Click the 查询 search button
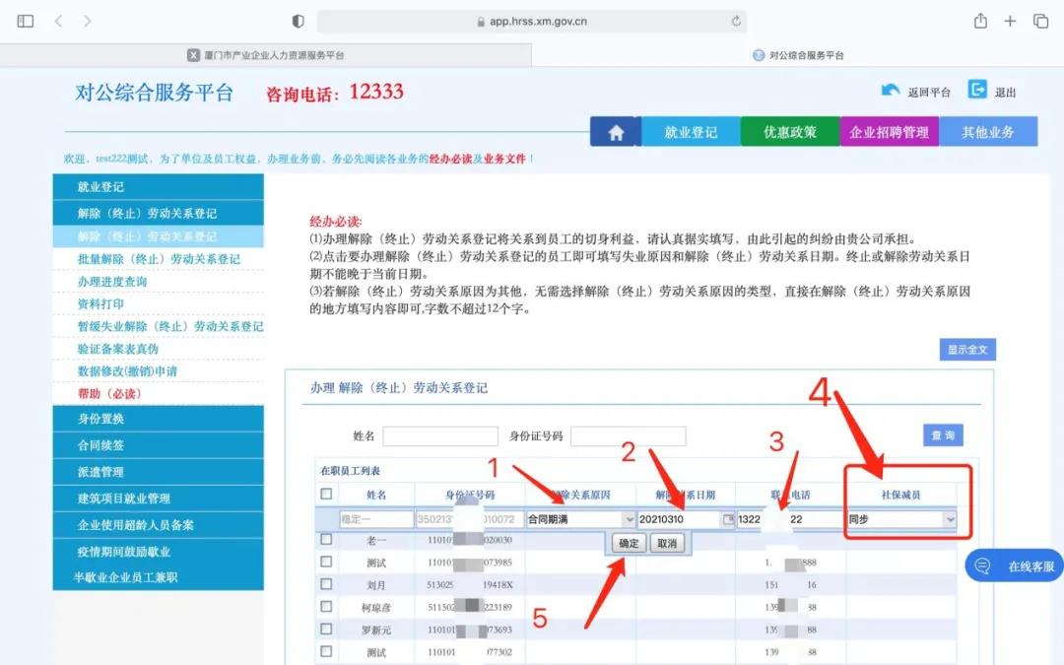Screen dimensions: 1064x665 click(x=942, y=435)
